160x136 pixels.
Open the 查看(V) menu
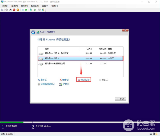point(45,6)
